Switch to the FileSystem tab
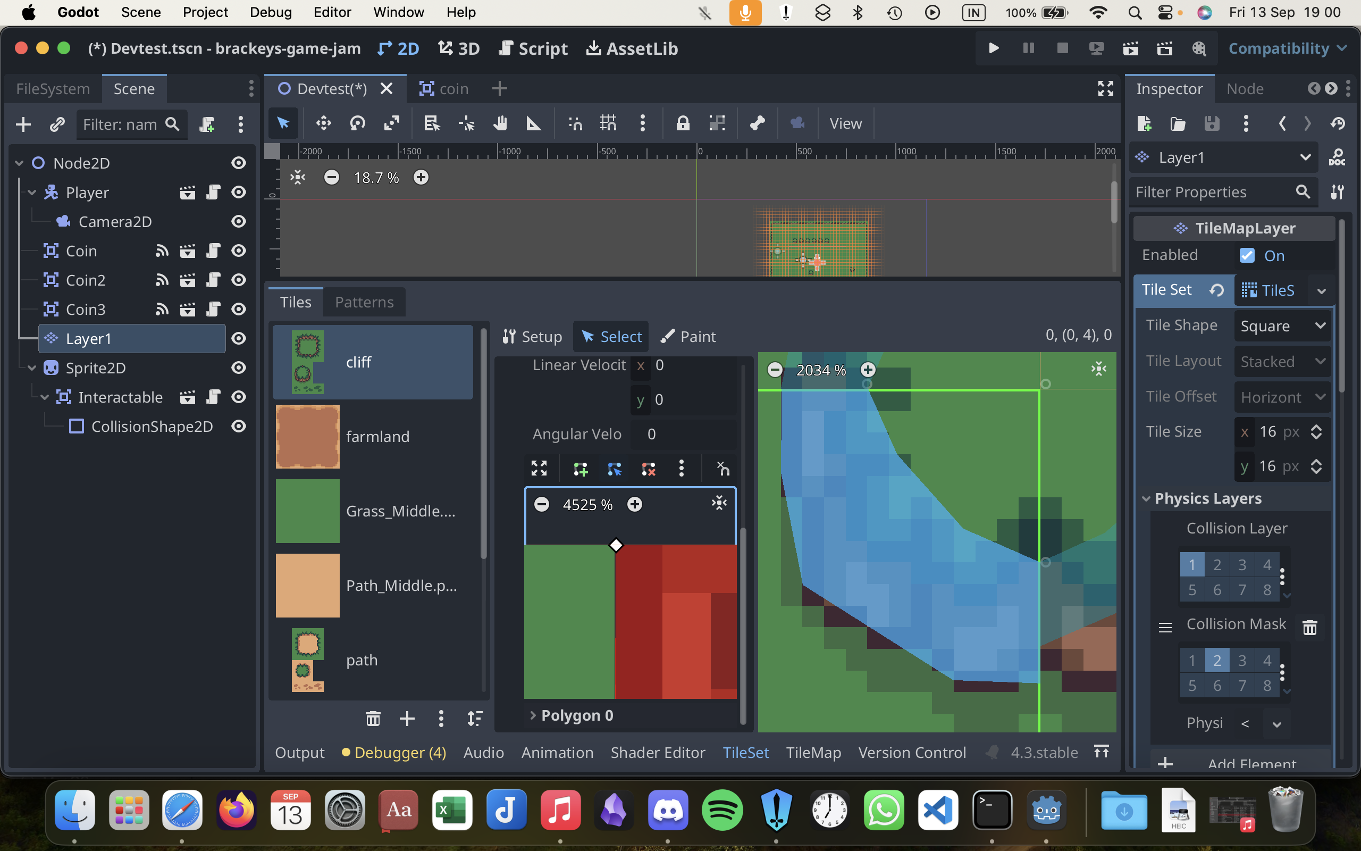The width and height of the screenshot is (1361, 851). (x=53, y=89)
